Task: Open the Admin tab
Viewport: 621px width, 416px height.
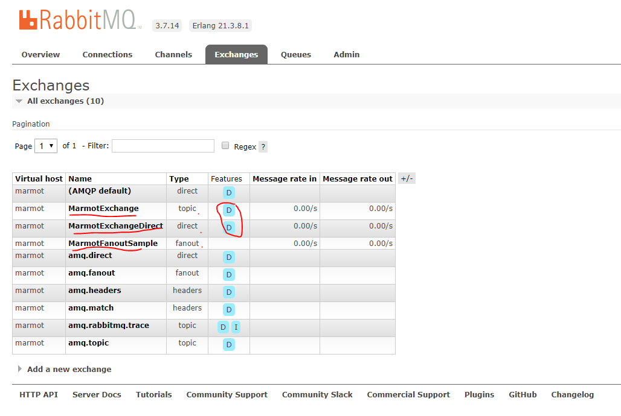Action: (x=347, y=55)
